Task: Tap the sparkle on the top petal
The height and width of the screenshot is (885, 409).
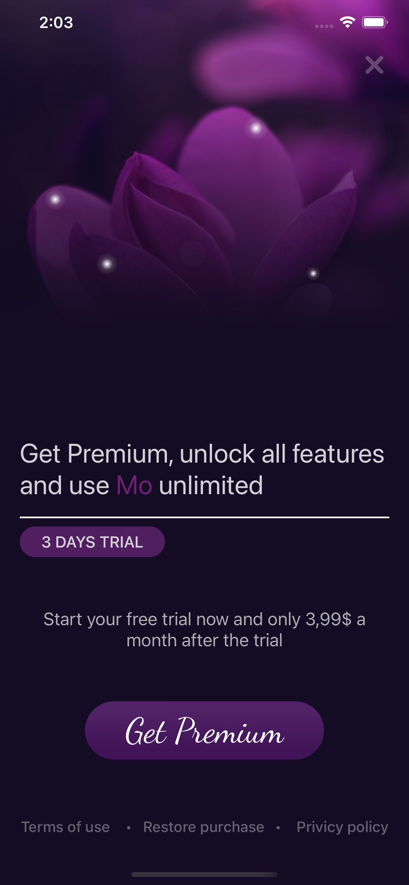Action: pos(255,128)
